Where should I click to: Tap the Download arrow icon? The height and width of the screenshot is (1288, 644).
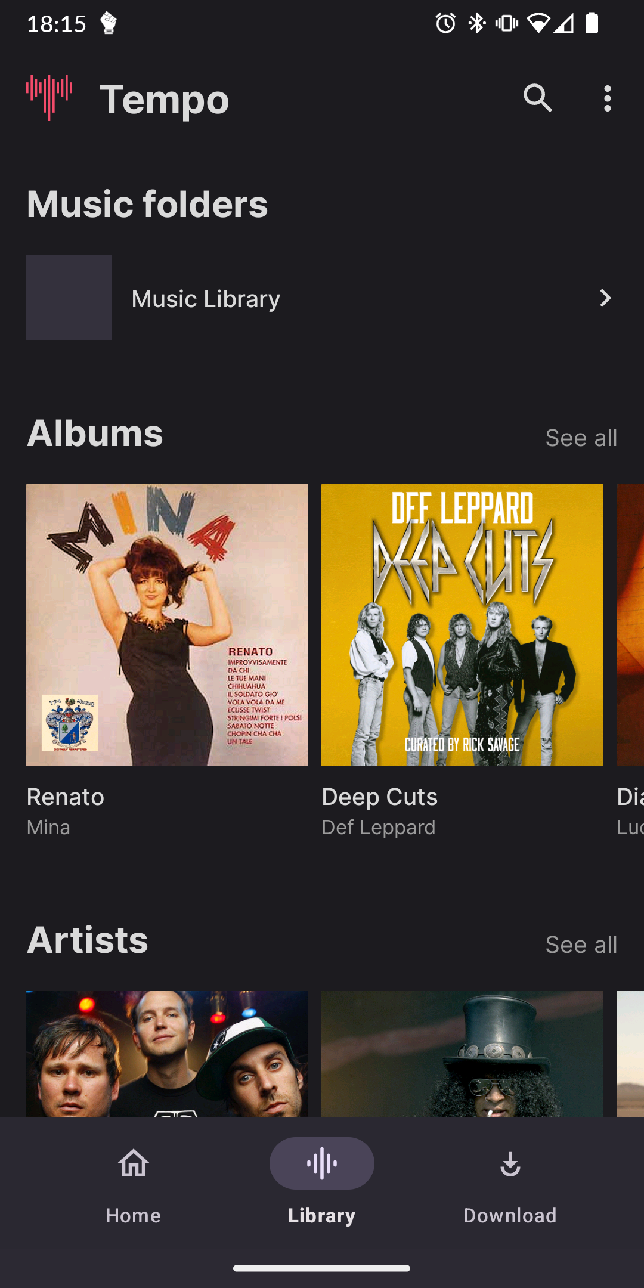510,1163
